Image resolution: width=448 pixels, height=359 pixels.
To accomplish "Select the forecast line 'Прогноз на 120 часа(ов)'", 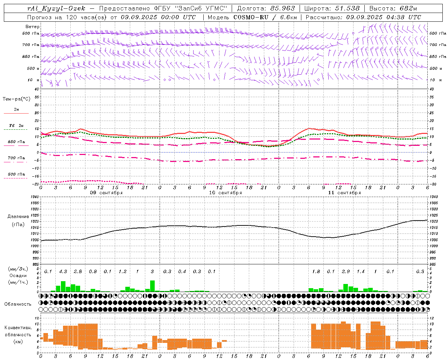I will tap(67, 17).
